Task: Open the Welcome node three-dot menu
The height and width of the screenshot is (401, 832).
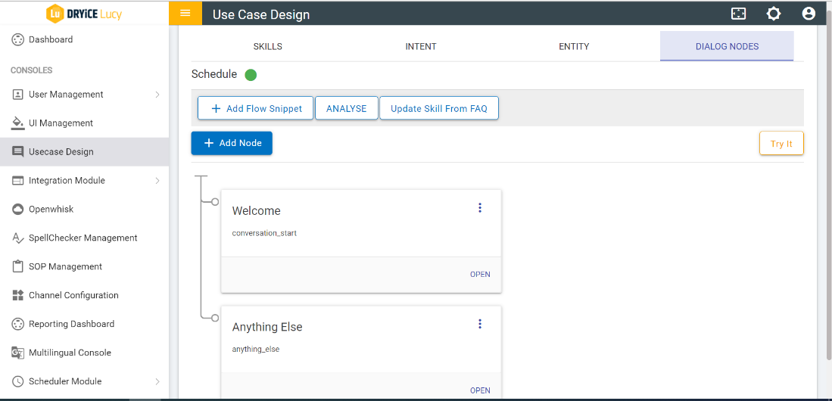Action: coord(480,208)
